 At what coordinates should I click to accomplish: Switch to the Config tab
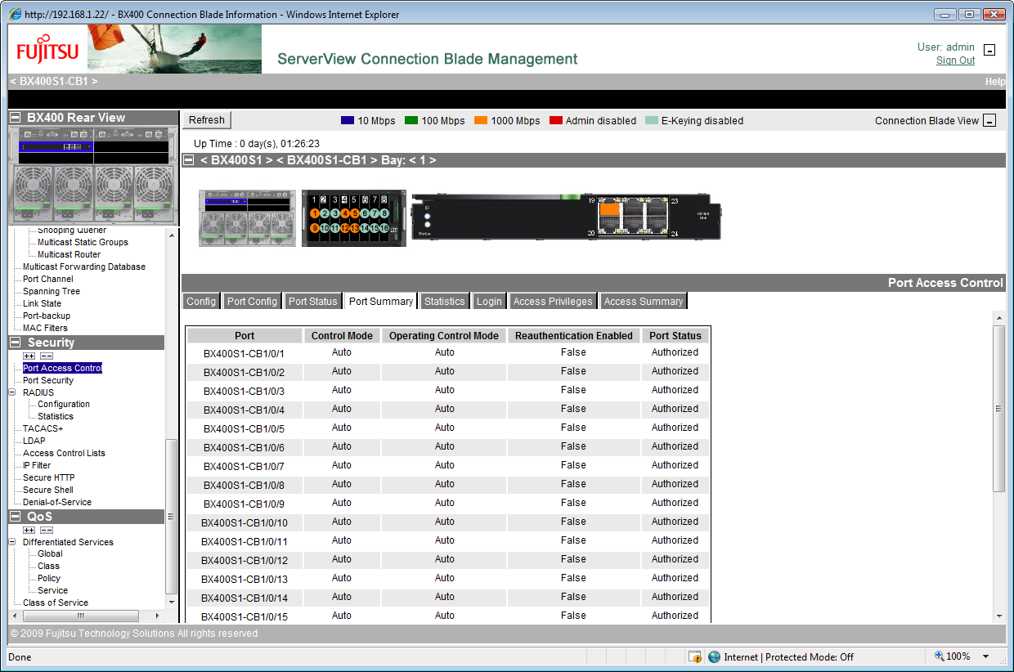(x=201, y=302)
